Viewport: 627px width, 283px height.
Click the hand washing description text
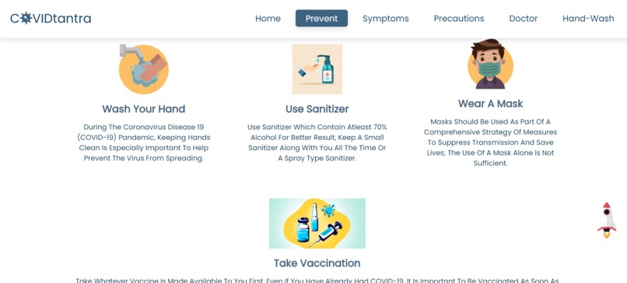point(144,143)
